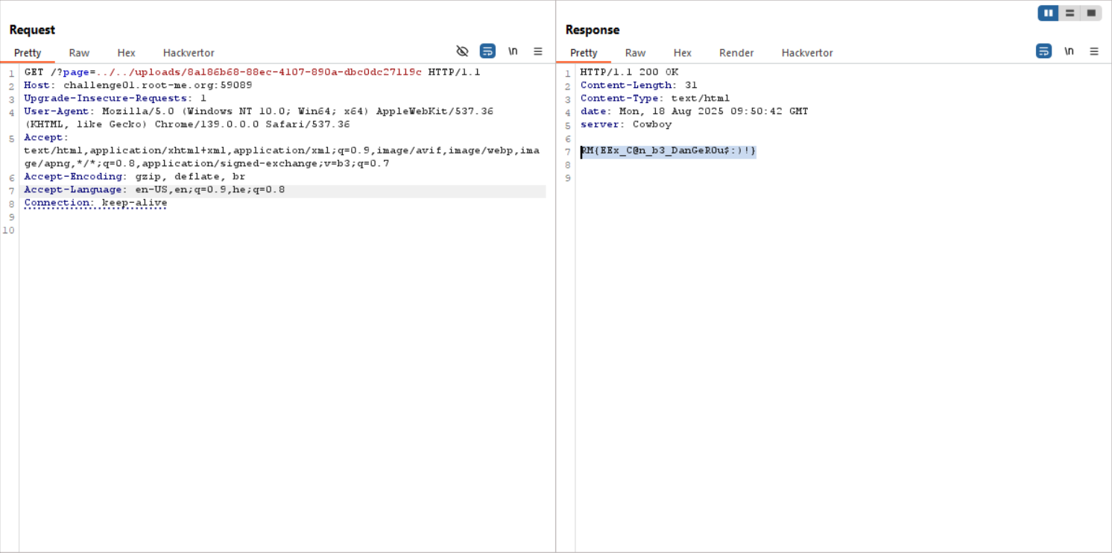The height and width of the screenshot is (553, 1112).
Task: Select the side-by-side layout icon
Action: tap(1048, 13)
